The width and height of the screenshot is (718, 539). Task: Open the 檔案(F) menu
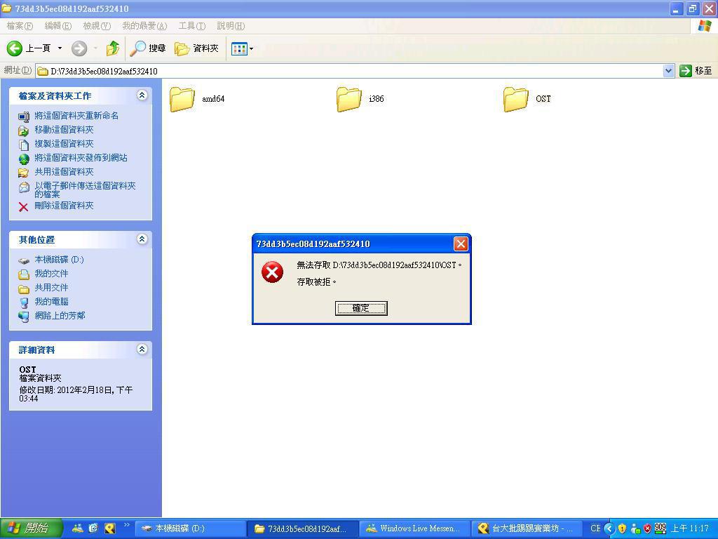20,26
